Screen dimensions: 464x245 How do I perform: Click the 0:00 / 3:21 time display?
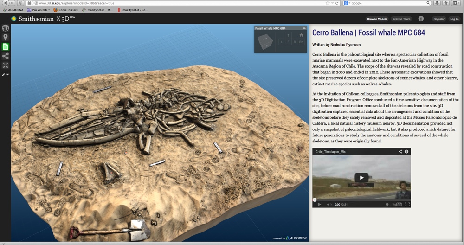pos(341,205)
